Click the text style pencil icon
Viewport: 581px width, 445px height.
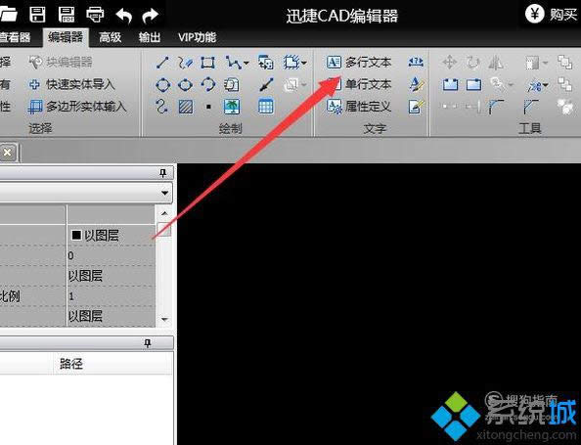click(x=417, y=84)
